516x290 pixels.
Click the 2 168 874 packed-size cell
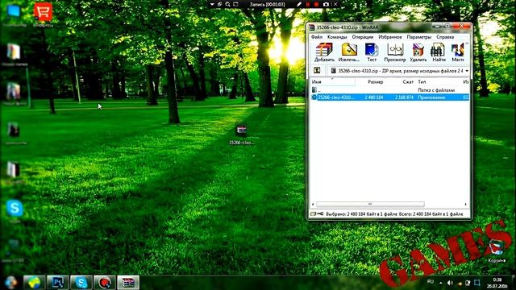(x=404, y=97)
